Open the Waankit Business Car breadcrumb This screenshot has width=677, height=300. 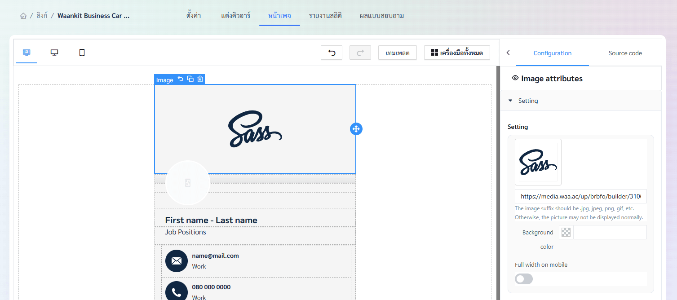93,16
